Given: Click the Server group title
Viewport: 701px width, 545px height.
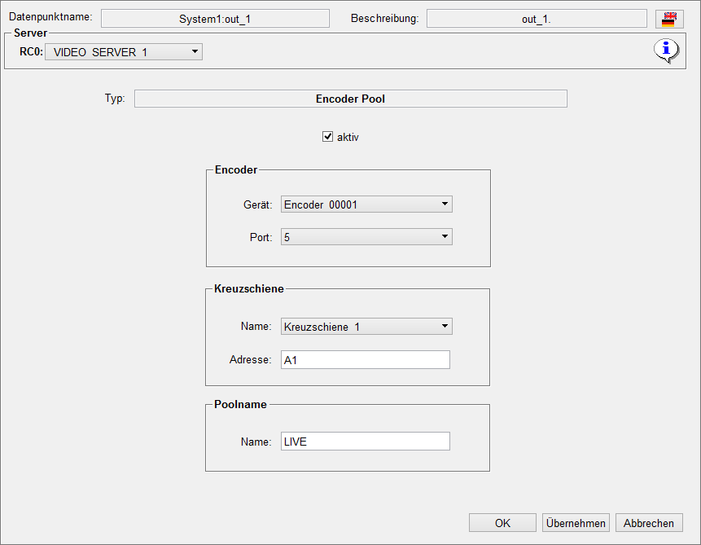Looking at the screenshot, I should 30,33.
